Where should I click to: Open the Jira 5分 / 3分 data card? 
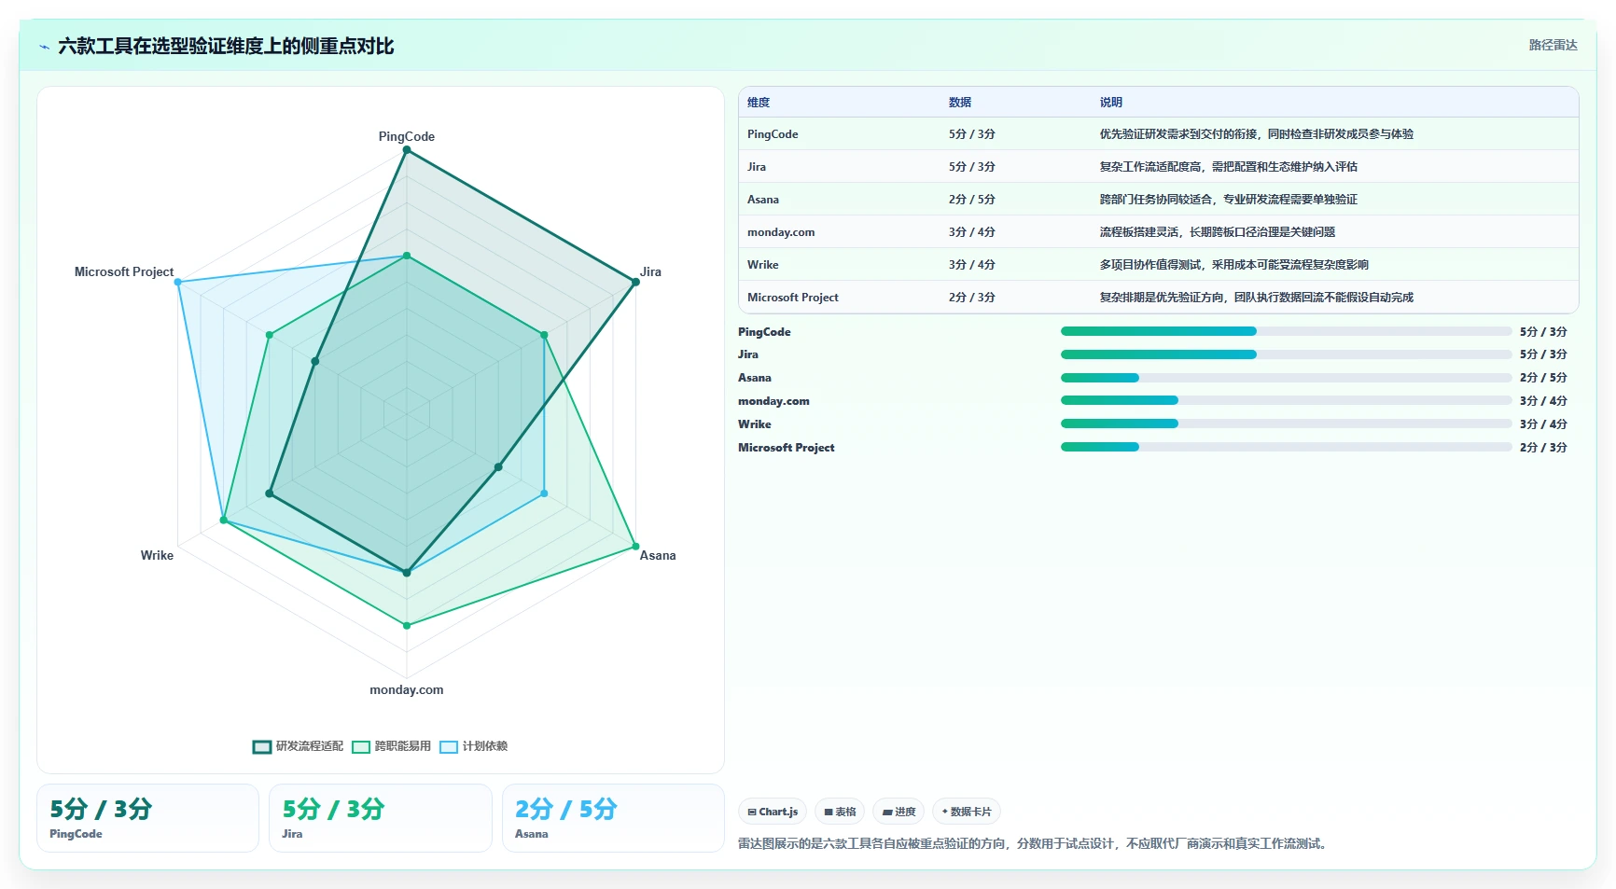pyautogui.click(x=381, y=818)
